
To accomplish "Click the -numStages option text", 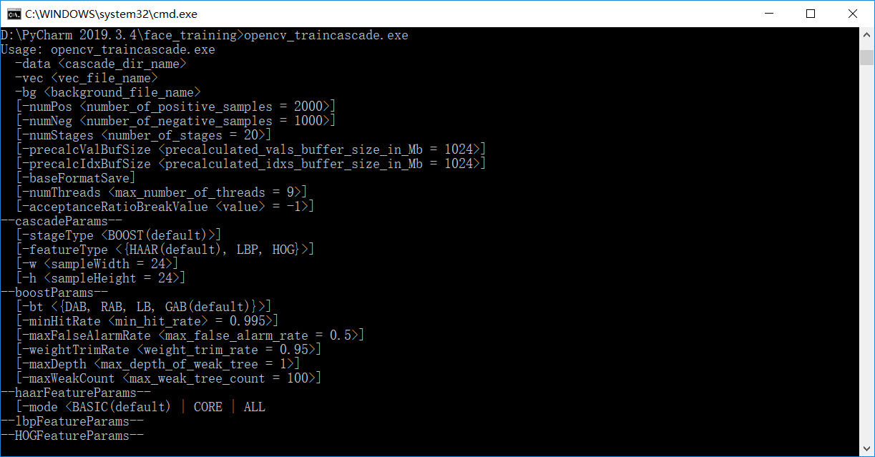I will tap(58, 135).
